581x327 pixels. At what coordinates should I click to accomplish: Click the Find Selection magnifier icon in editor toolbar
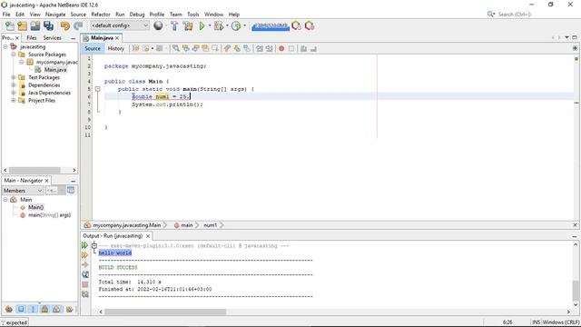(175, 48)
